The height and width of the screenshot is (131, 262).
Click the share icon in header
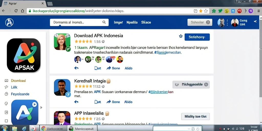255,21
